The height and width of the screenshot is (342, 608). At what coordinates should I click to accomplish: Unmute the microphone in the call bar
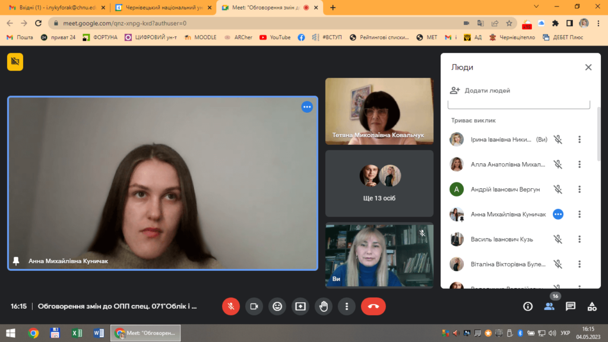[x=231, y=306]
